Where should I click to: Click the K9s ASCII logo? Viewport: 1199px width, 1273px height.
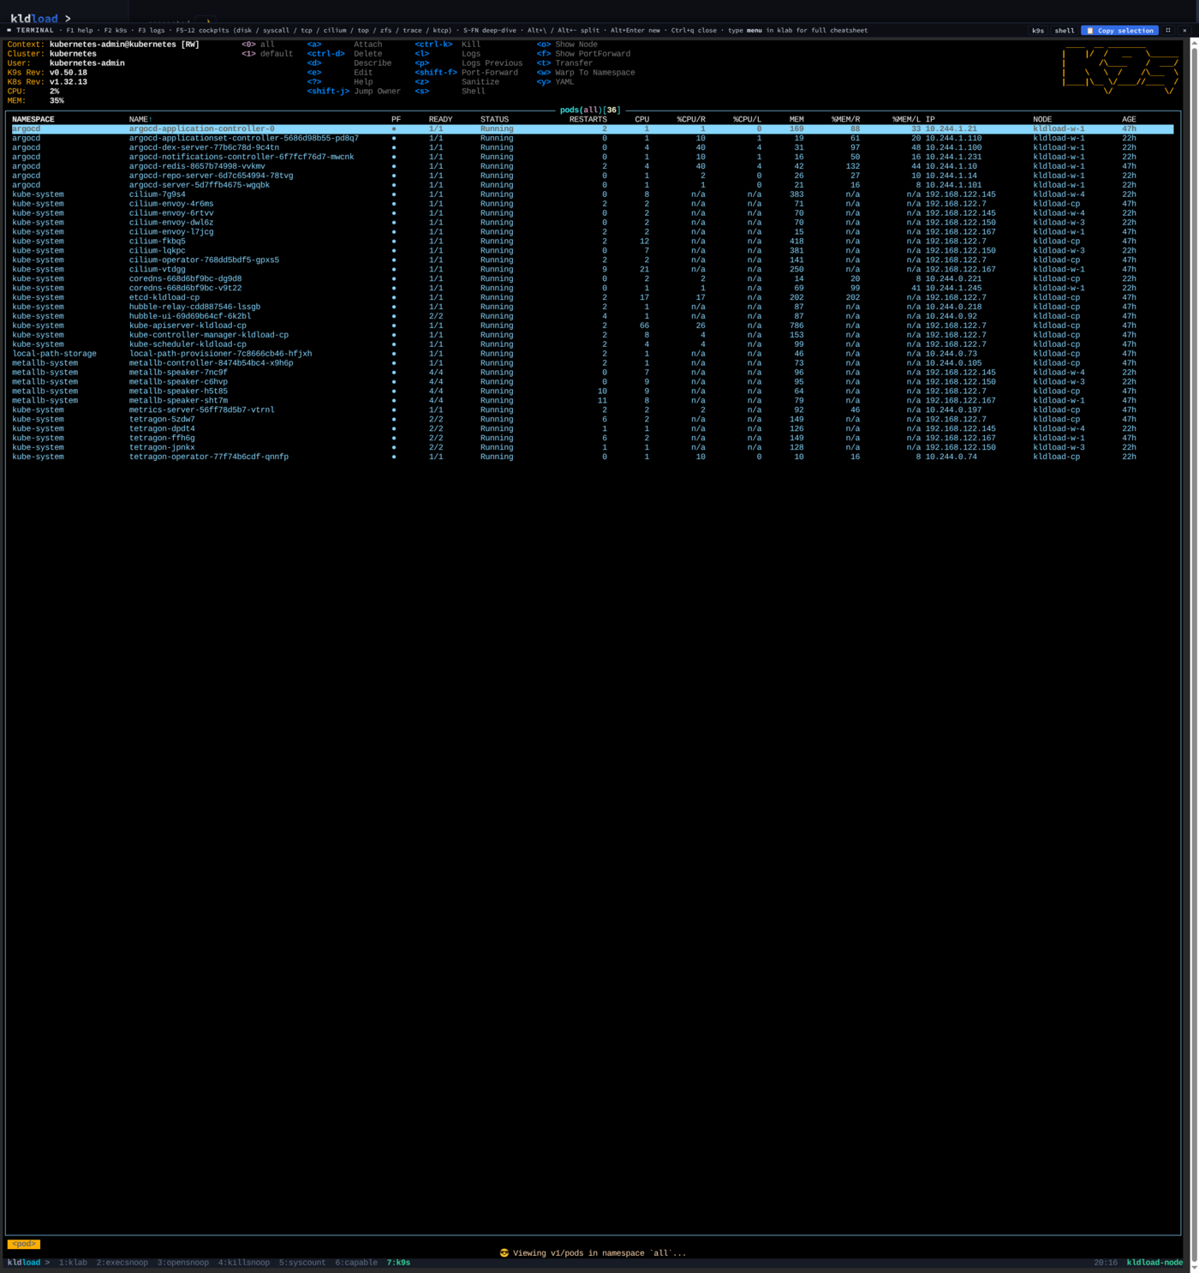[1120, 70]
